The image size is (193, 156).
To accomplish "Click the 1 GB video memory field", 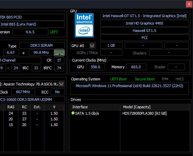I will (x=111, y=45).
